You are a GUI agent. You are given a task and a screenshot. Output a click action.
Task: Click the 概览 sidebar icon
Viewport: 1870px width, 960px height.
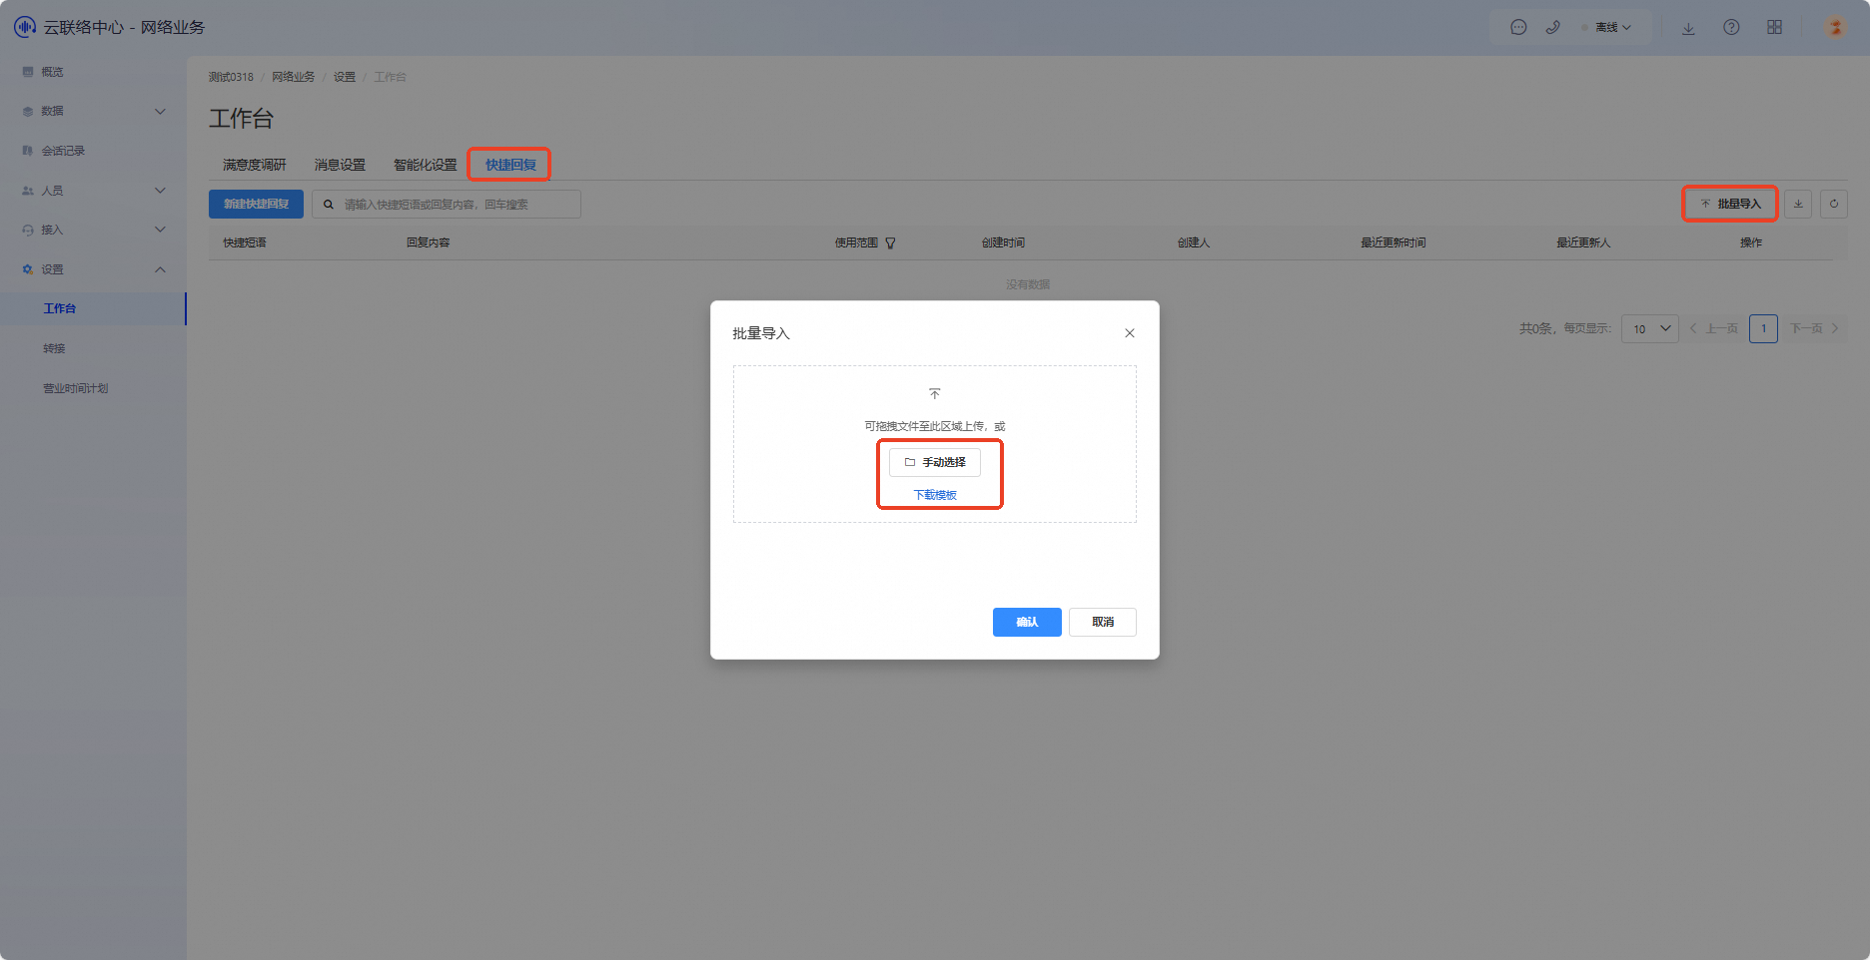click(28, 72)
